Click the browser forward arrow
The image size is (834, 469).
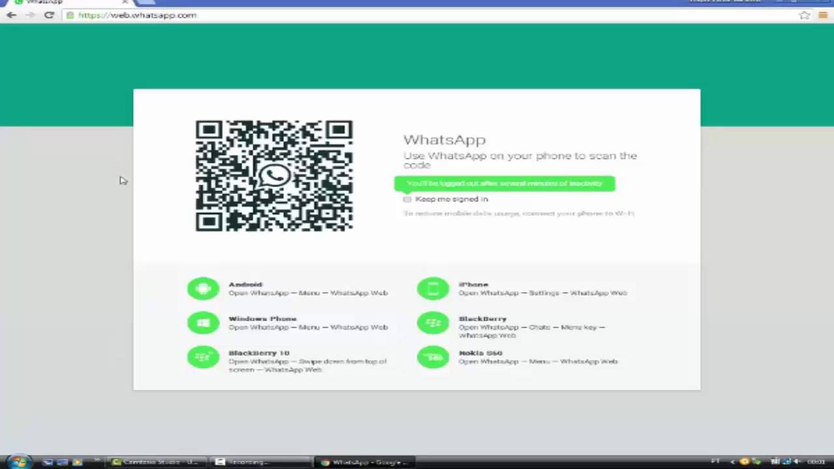coord(30,15)
